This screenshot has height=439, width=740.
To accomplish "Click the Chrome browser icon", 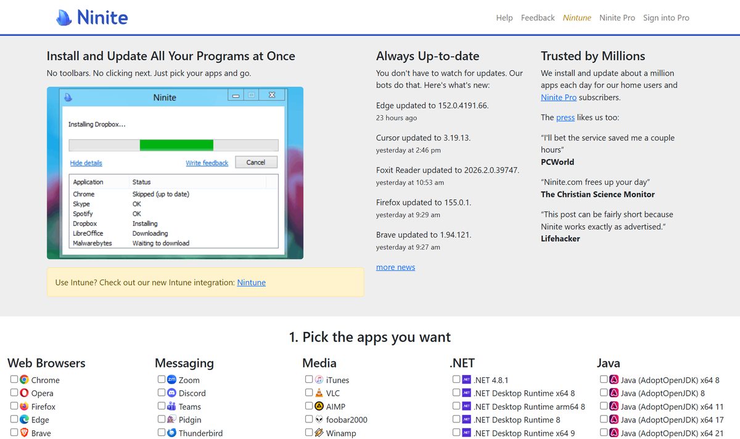I will 24,380.
